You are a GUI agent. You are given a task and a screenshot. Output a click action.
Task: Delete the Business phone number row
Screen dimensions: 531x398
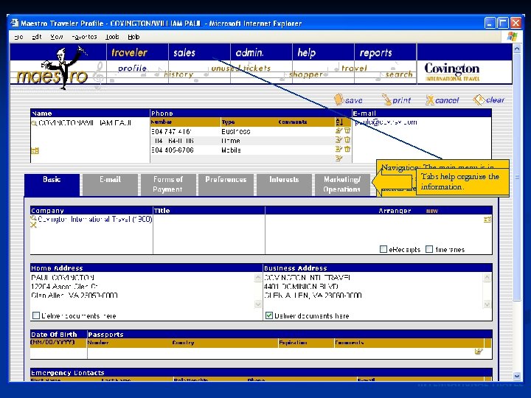pos(347,130)
